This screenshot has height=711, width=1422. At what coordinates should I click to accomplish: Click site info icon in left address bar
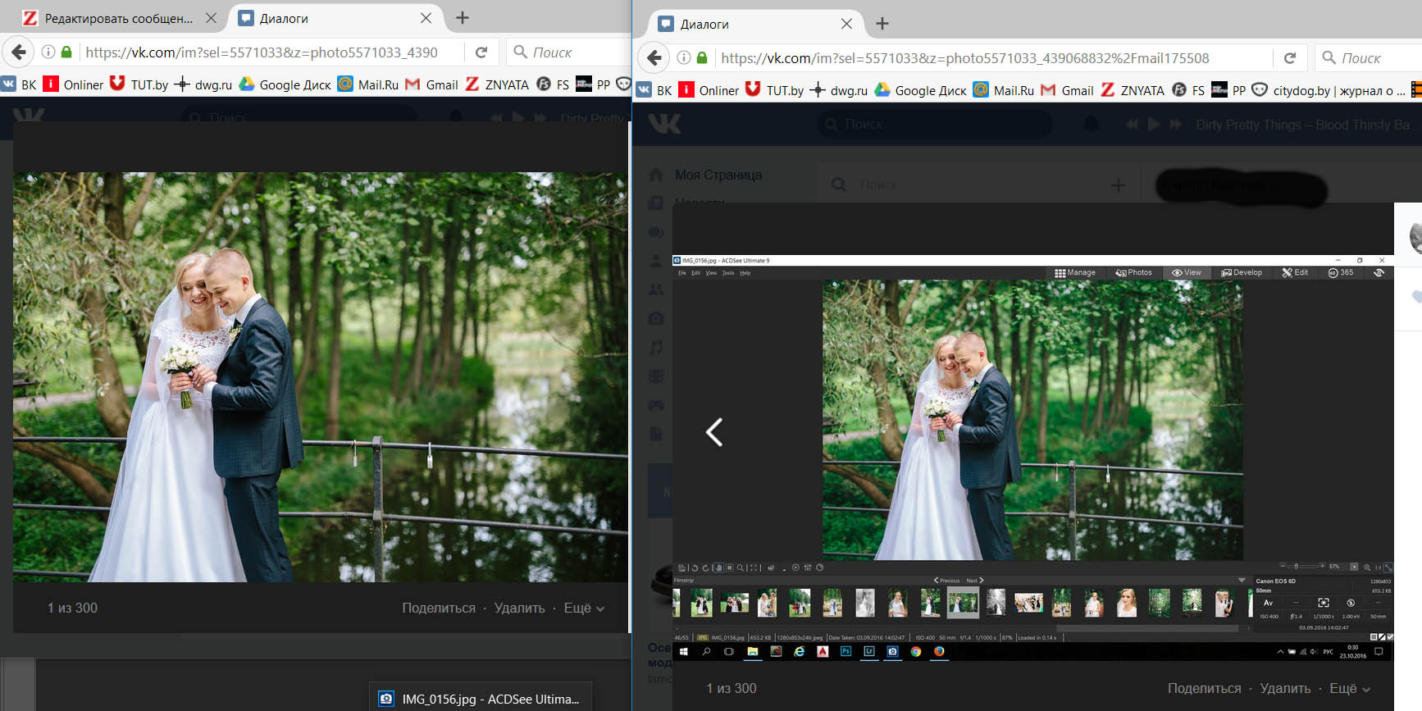(x=48, y=52)
